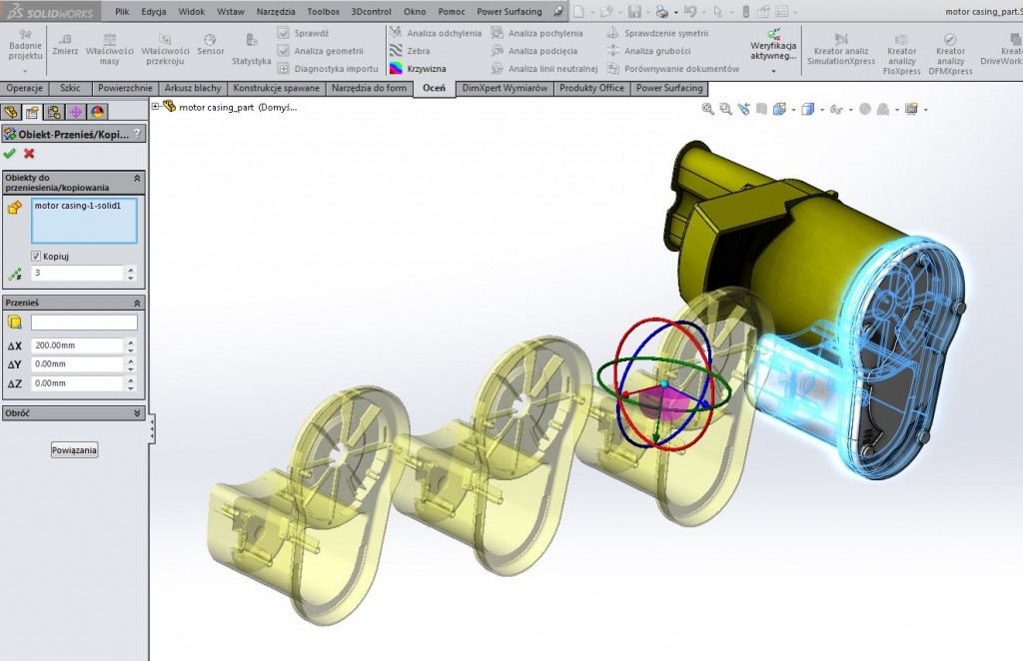The height and width of the screenshot is (661, 1023).
Task: Toggle the Analiza geometrii checkbox
Action: 284,51
